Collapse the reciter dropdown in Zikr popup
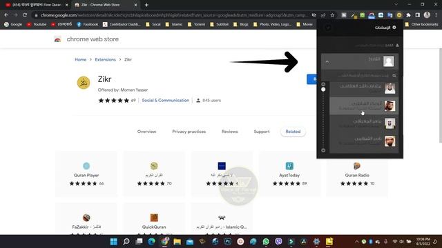 click(327, 62)
